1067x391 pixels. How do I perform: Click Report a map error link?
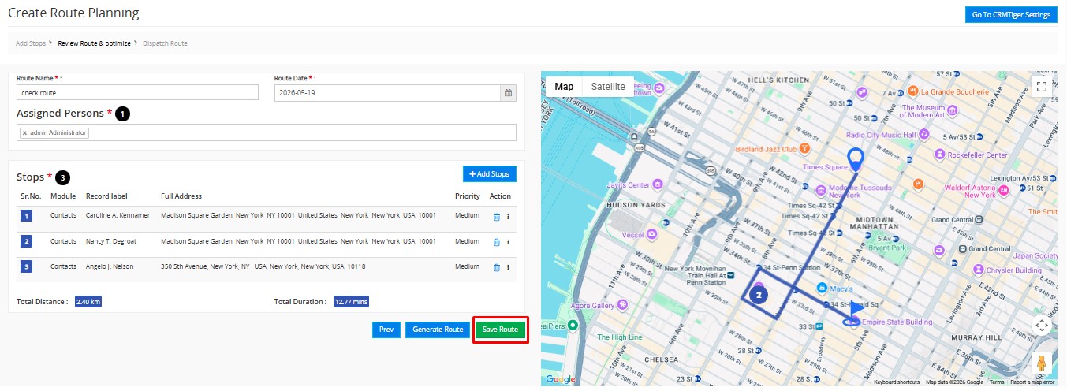1032,382
